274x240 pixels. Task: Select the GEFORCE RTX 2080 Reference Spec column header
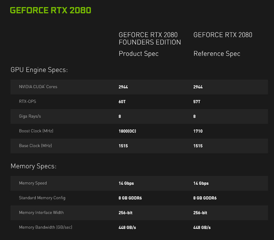click(x=223, y=35)
